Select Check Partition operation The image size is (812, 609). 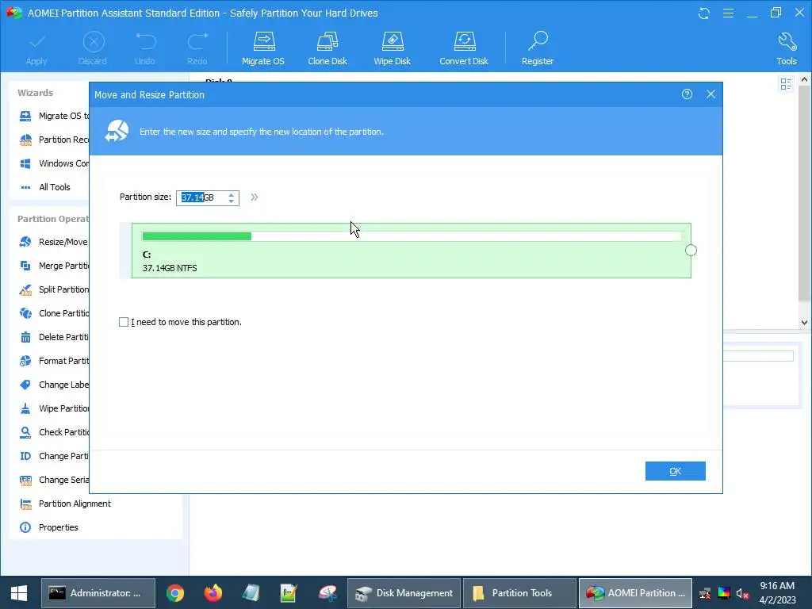pyautogui.click(x=54, y=432)
